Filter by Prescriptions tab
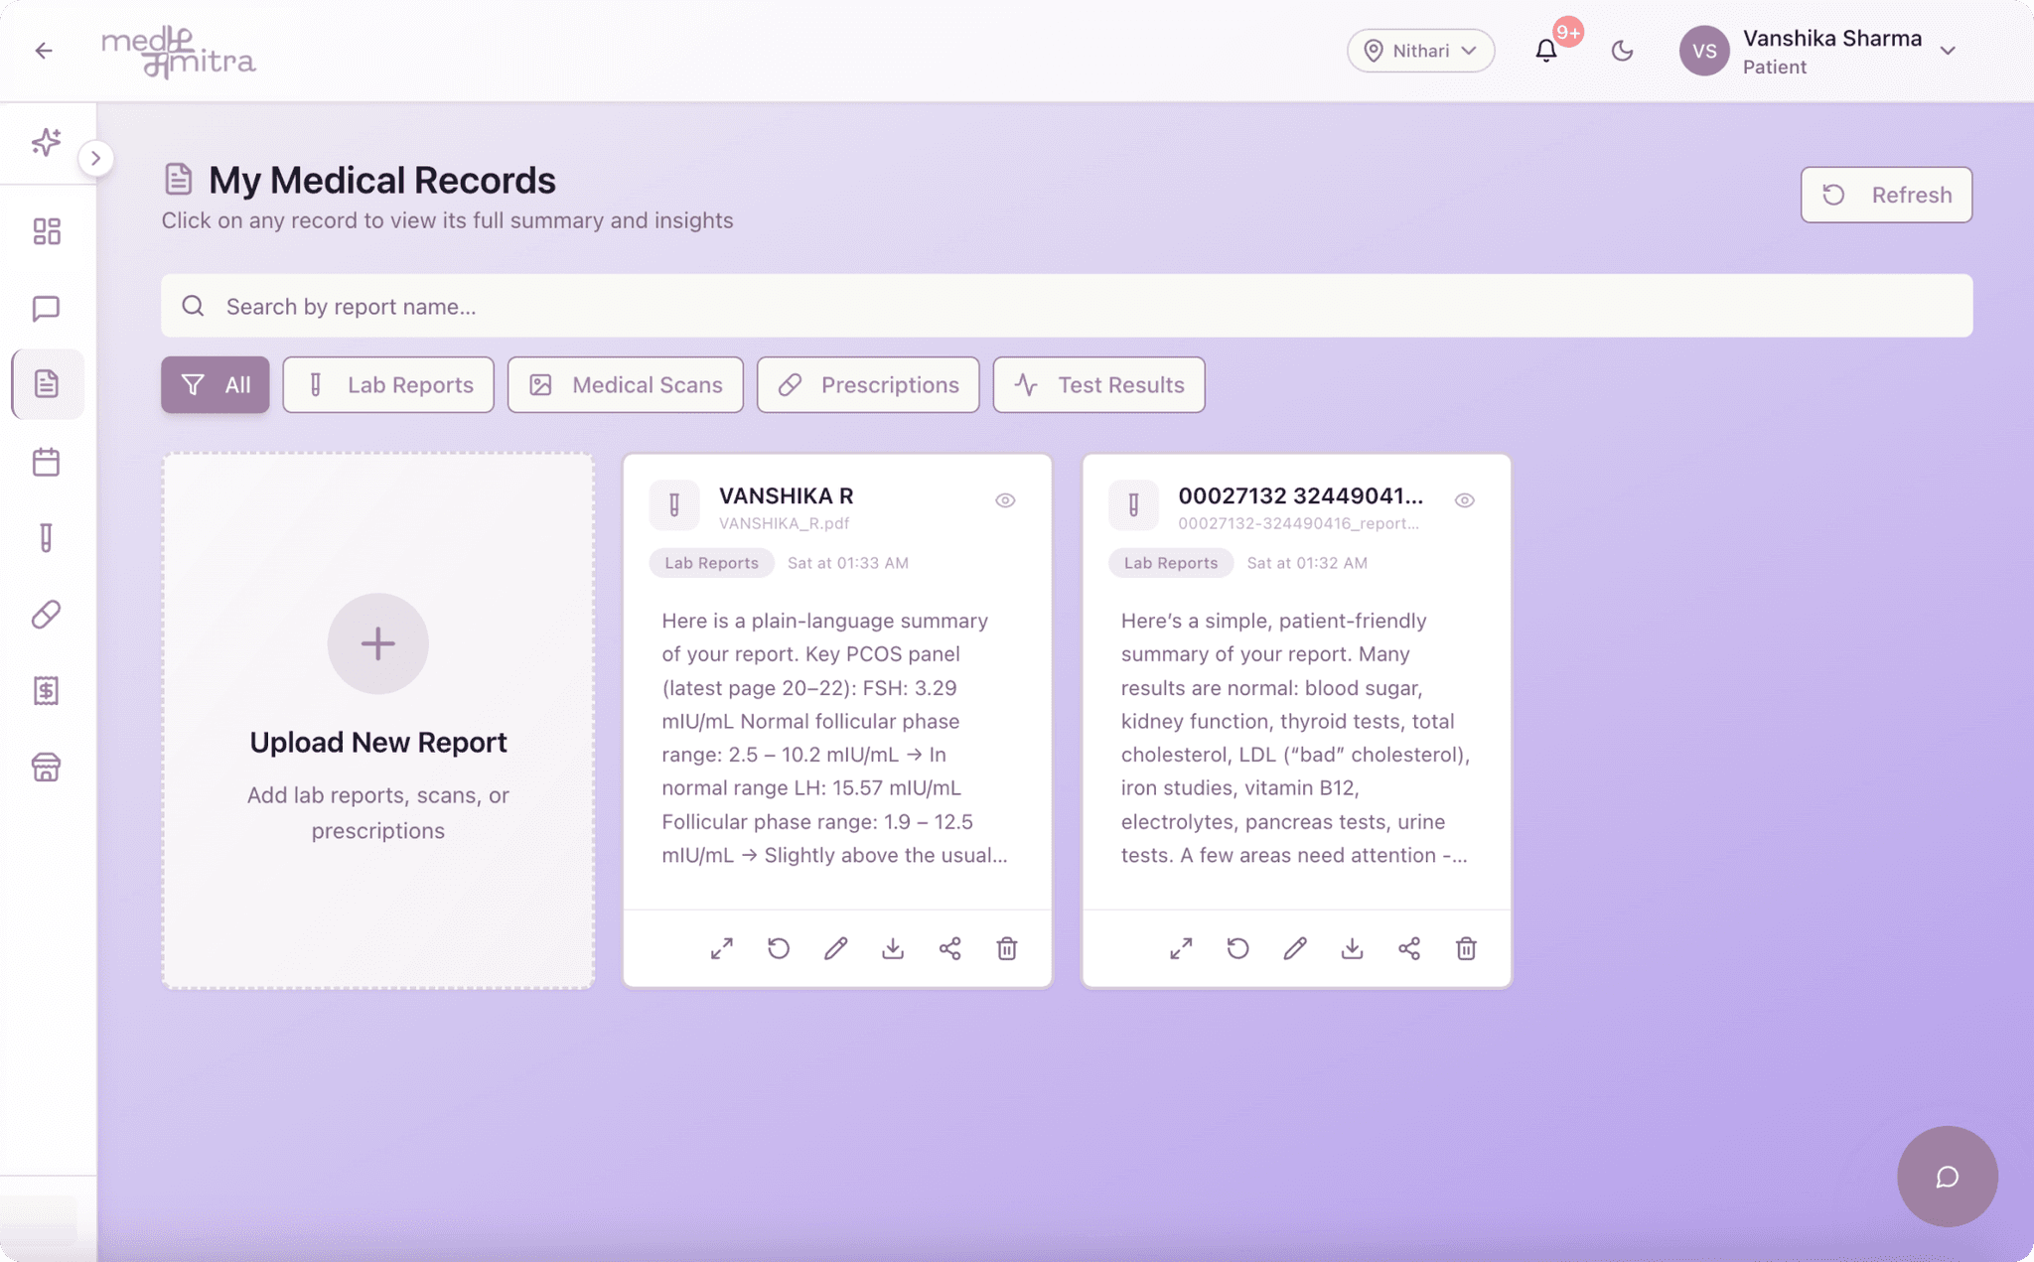 867,384
